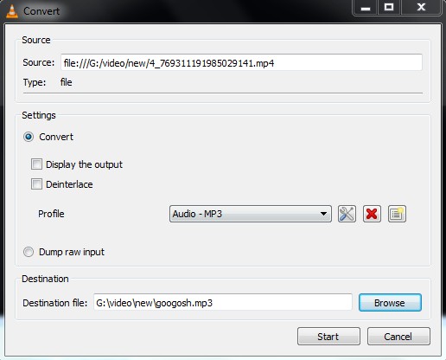Toggle the Deinterlace checkbox

point(36,184)
